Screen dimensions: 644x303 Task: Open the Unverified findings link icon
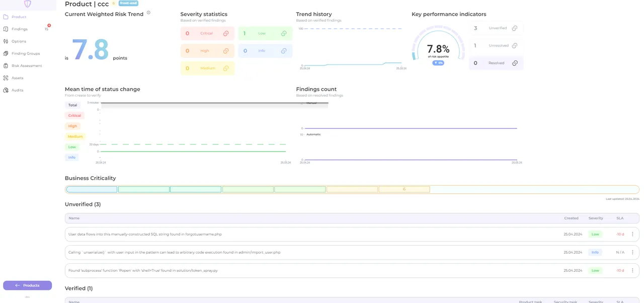pos(514,28)
